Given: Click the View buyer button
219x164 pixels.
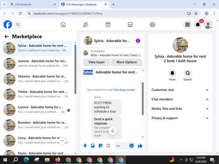Looking at the screenshot, I should coord(96,62).
